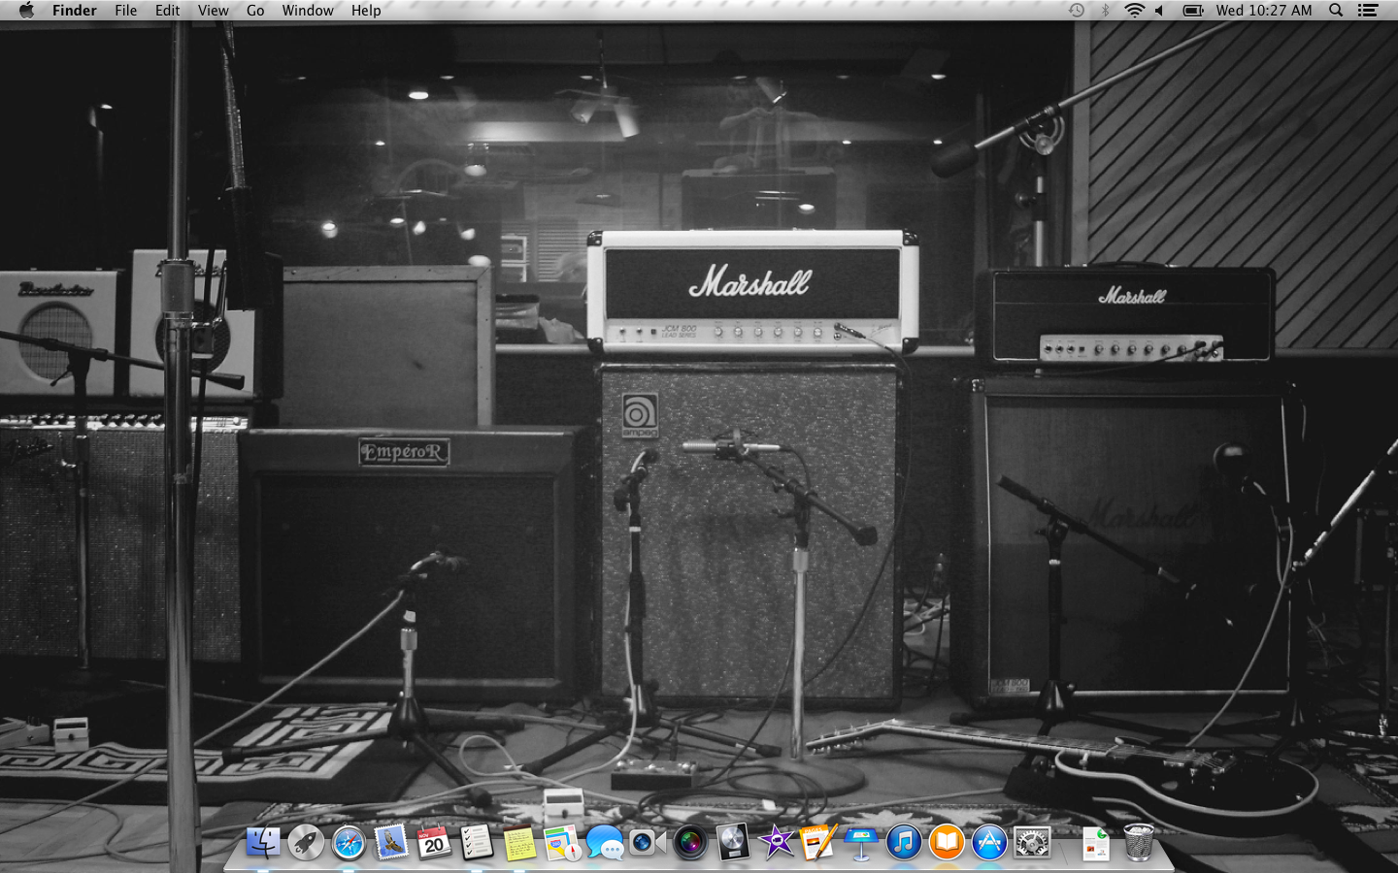
Task: Open Safari compass icon in Dock
Action: (x=349, y=842)
